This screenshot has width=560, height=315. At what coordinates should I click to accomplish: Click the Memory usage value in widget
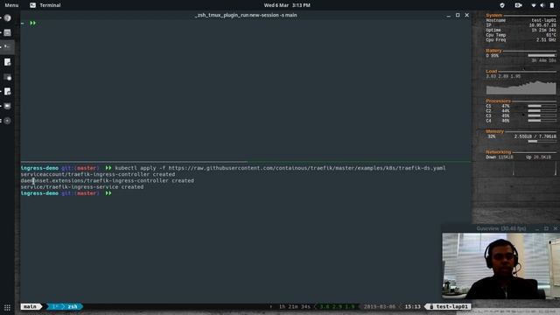coord(535,136)
